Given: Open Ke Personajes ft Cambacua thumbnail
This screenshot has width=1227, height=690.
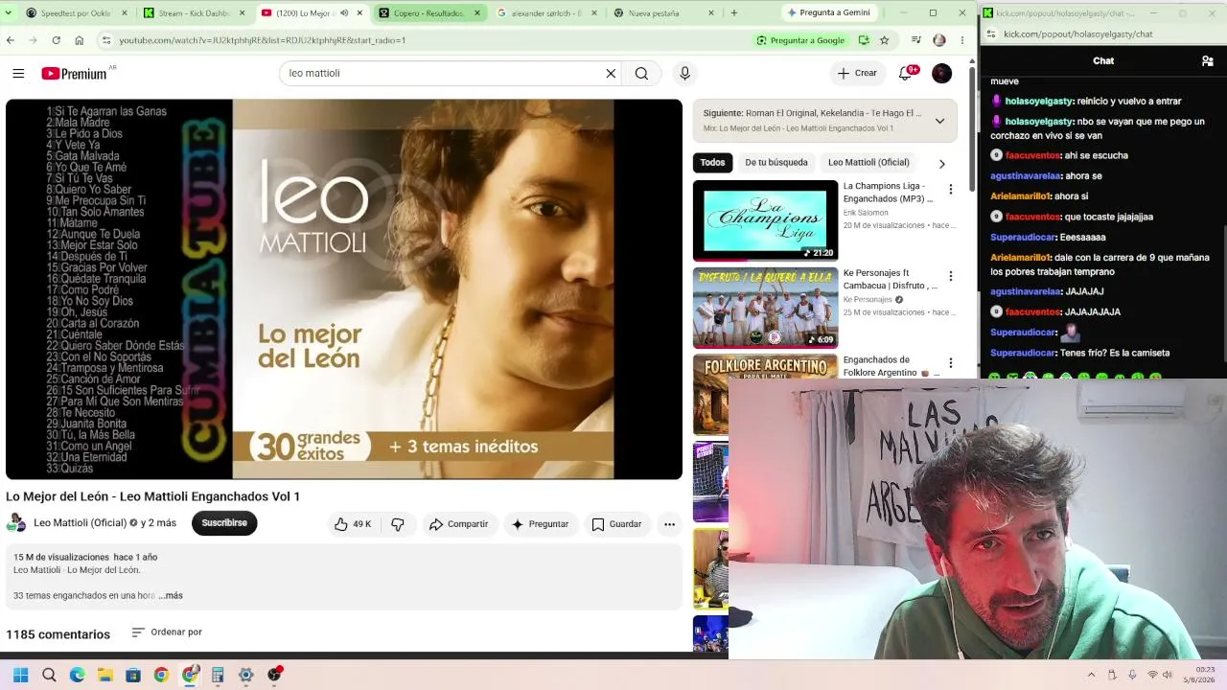Looking at the screenshot, I should [765, 308].
